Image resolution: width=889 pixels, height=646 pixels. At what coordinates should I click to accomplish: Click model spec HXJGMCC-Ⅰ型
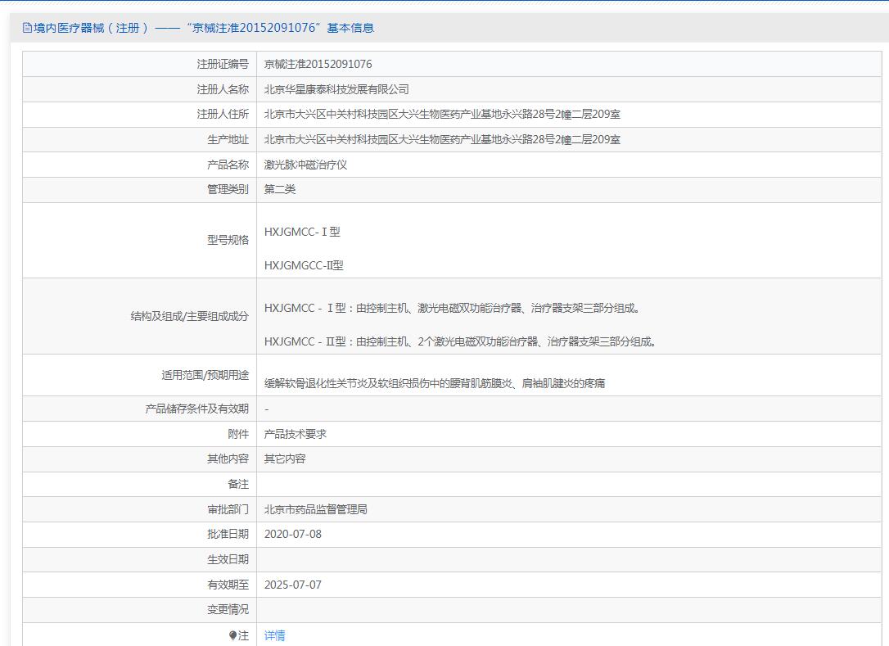coord(302,232)
